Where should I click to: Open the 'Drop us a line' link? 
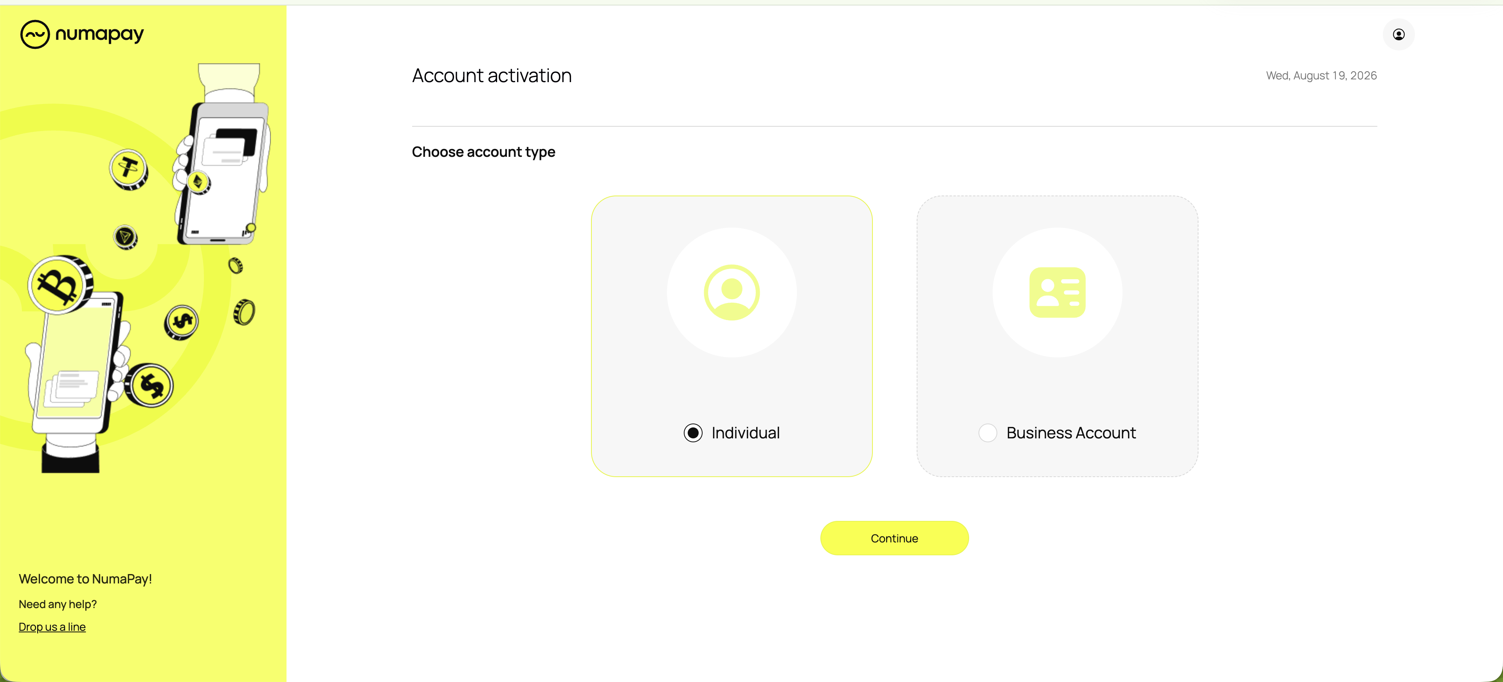pyautogui.click(x=52, y=626)
